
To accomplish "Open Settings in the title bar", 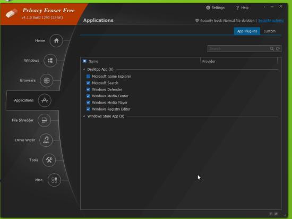I will click(215, 7).
